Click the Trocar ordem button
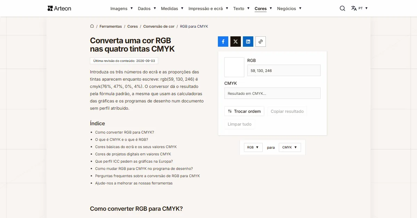The image size is (417, 218). (x=244, y=111)
